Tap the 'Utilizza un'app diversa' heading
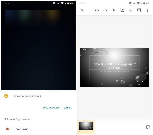The image size is (153, 135). tap(17, 119)
